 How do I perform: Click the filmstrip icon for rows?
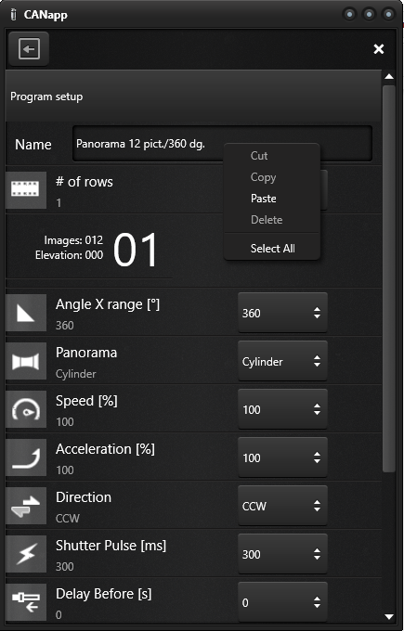tap(26, 190)
